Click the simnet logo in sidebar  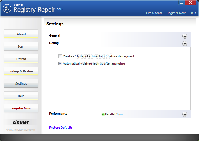pyautogui.click(x=21, y=122)
